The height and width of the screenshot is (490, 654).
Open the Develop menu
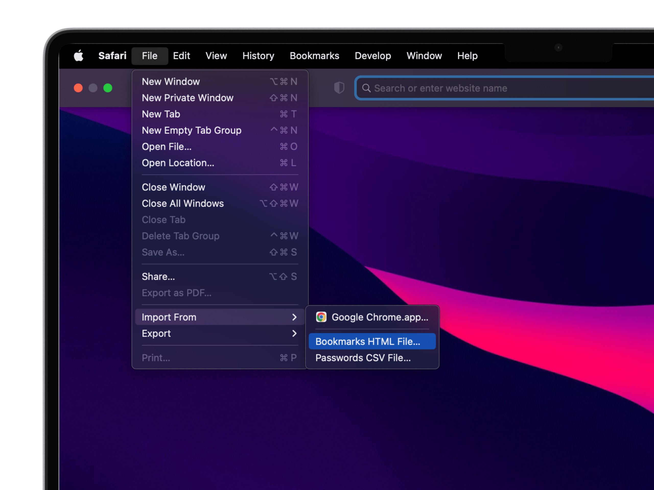tap(372, 56)
